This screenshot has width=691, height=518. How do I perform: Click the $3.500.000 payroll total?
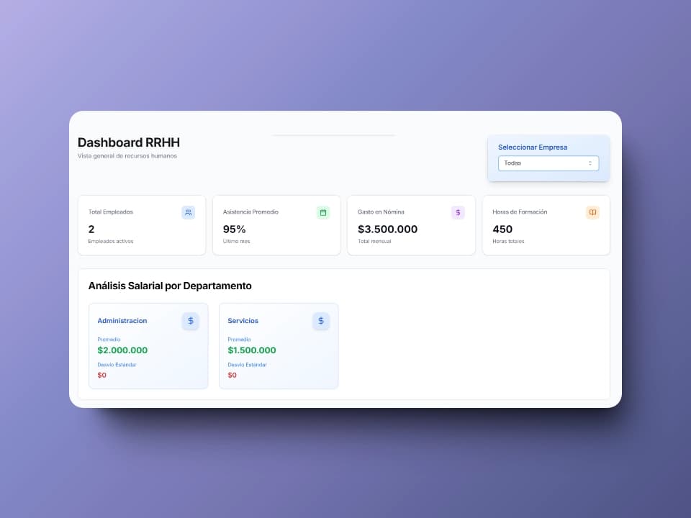click(389, 229)
